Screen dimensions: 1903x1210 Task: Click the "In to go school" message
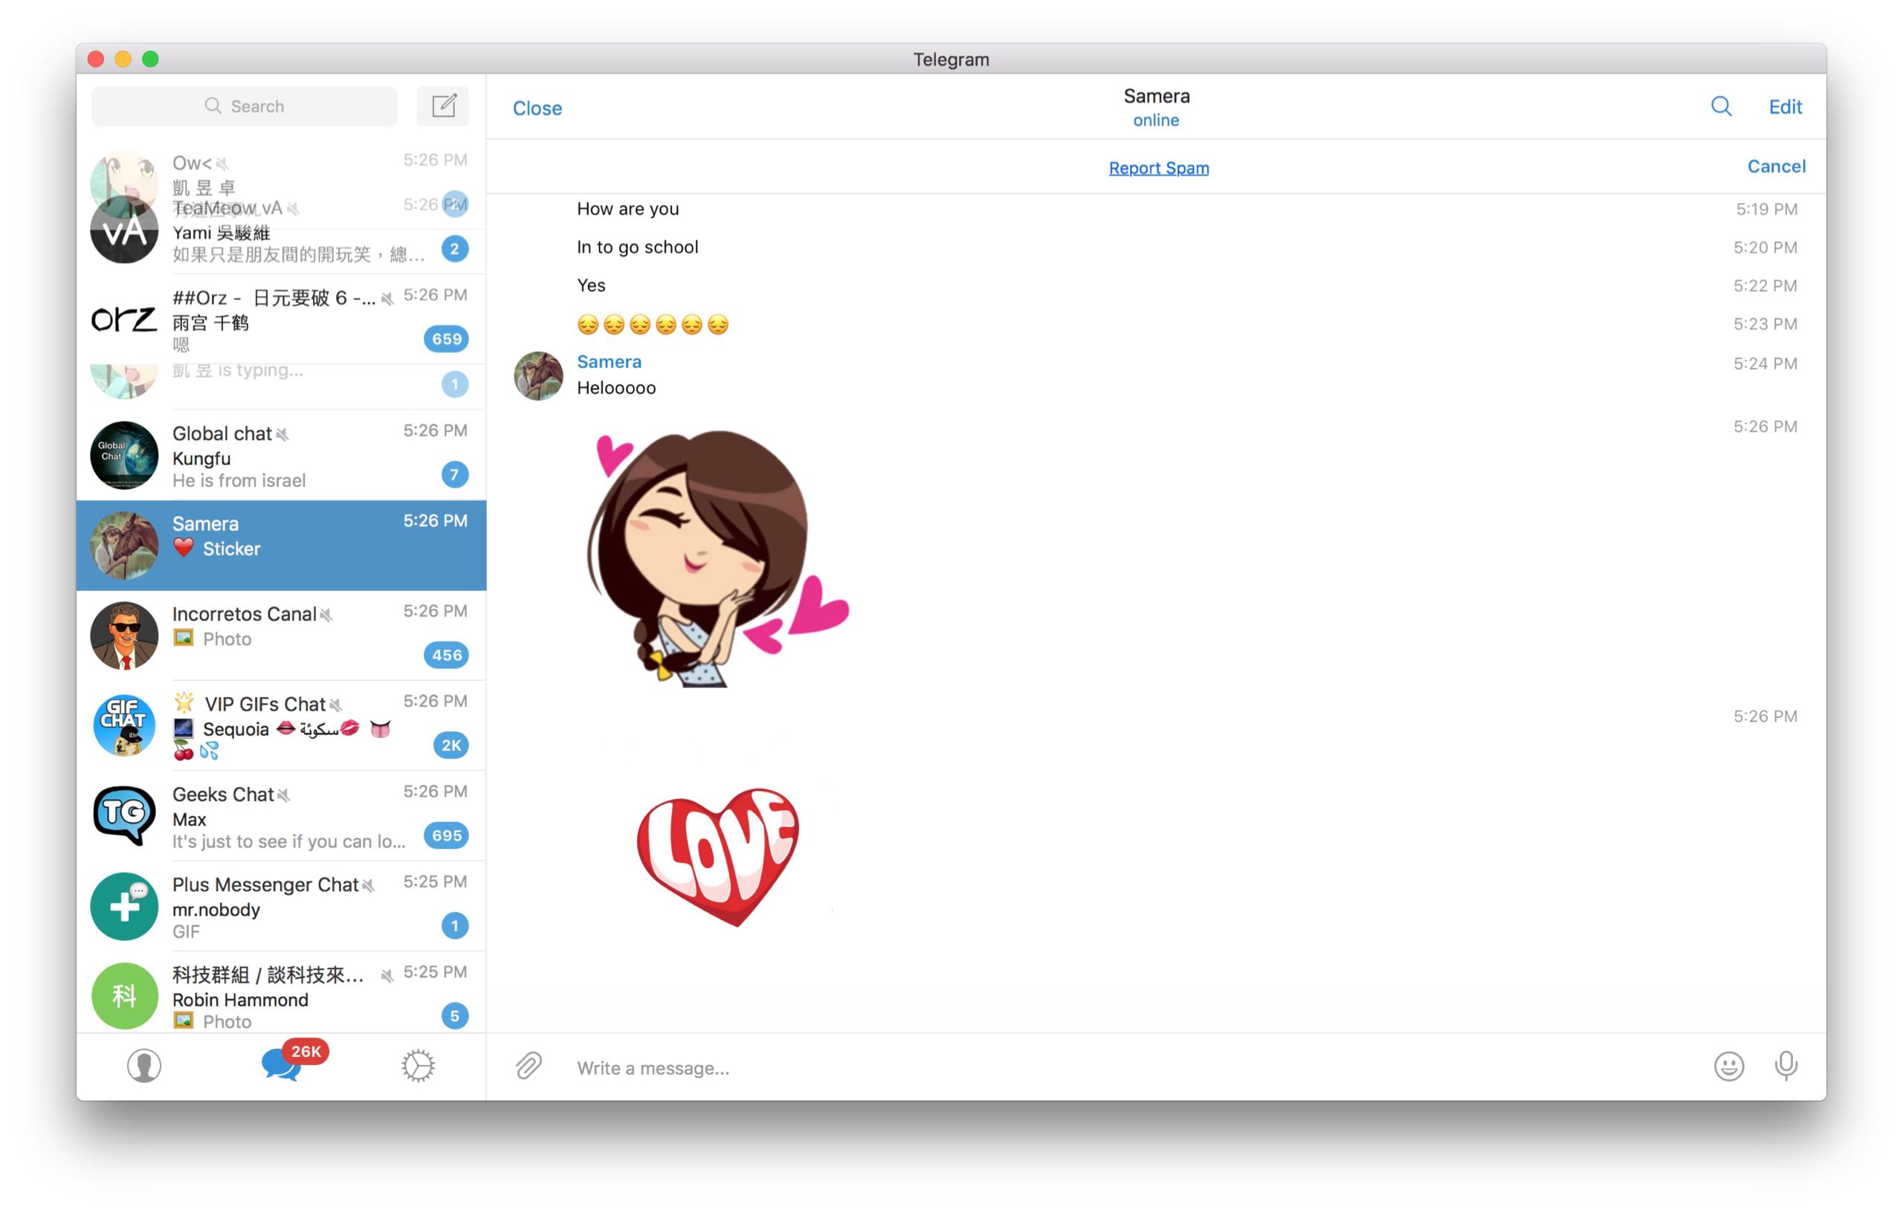(637, 247)
